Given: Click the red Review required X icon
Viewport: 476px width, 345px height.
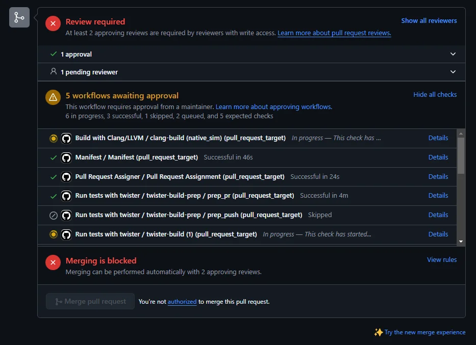Looking at the screenshot, I should pos(53,23).
